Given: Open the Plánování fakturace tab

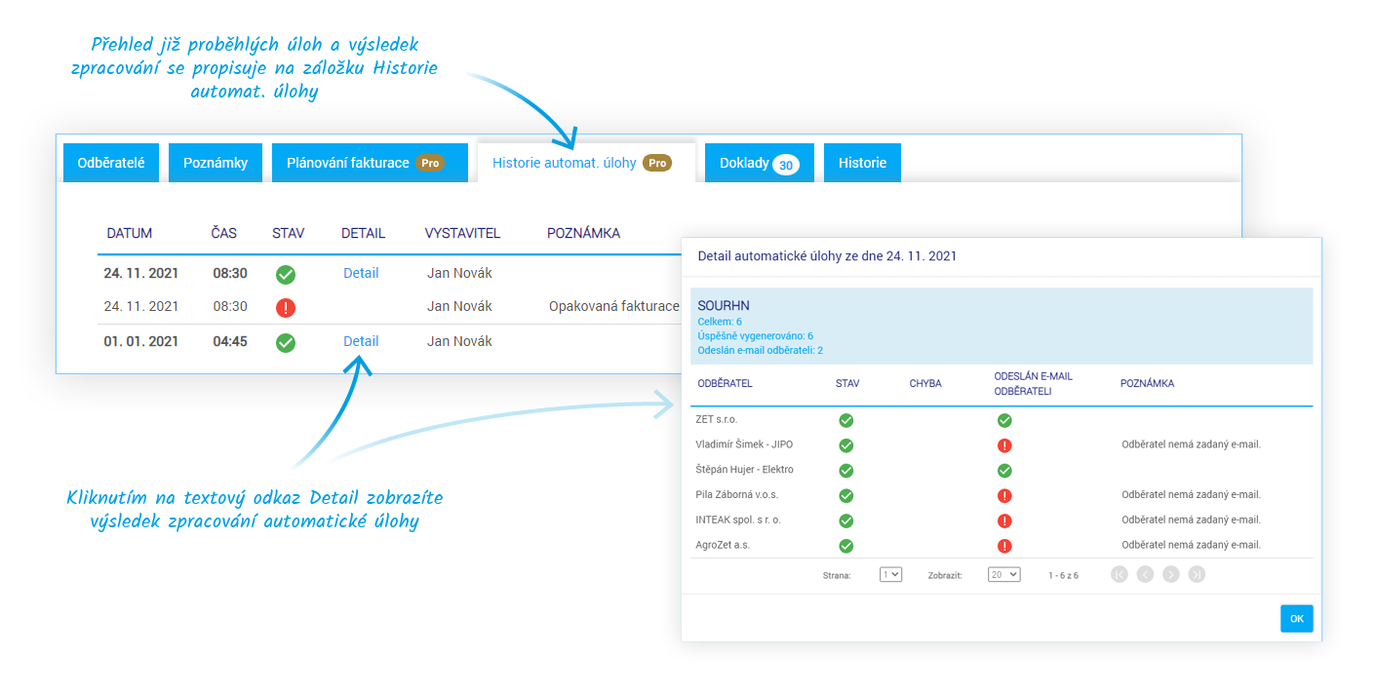Looking at the screenshot, I should [x=365, y=163].
